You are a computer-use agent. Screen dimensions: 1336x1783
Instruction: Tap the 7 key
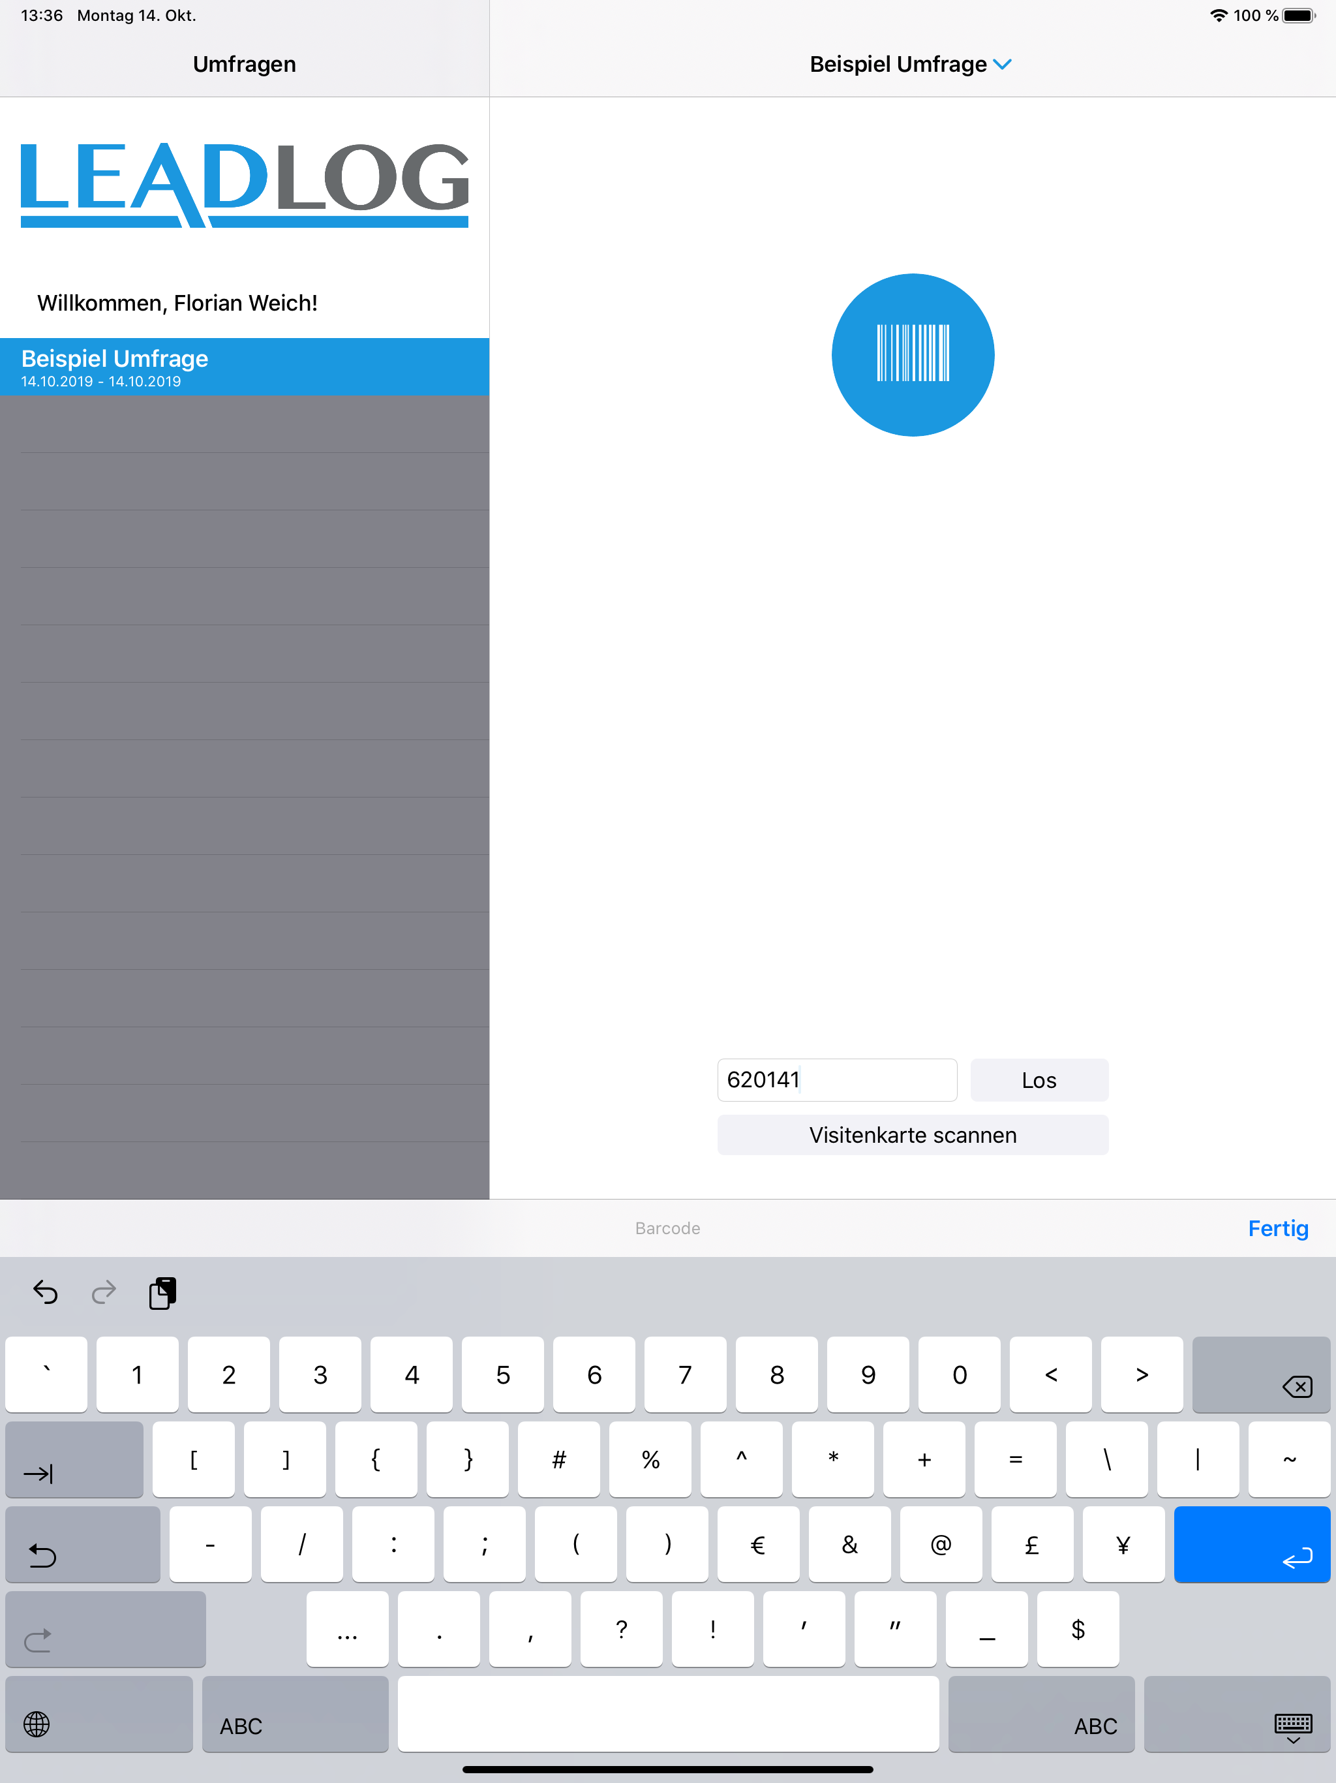coord(686,1374)
